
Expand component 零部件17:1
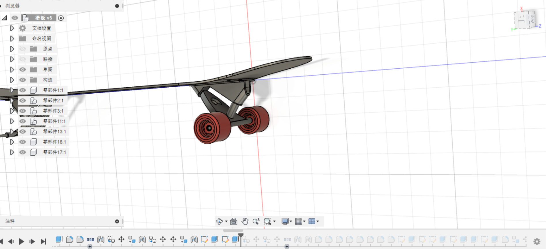pos(12,152)
